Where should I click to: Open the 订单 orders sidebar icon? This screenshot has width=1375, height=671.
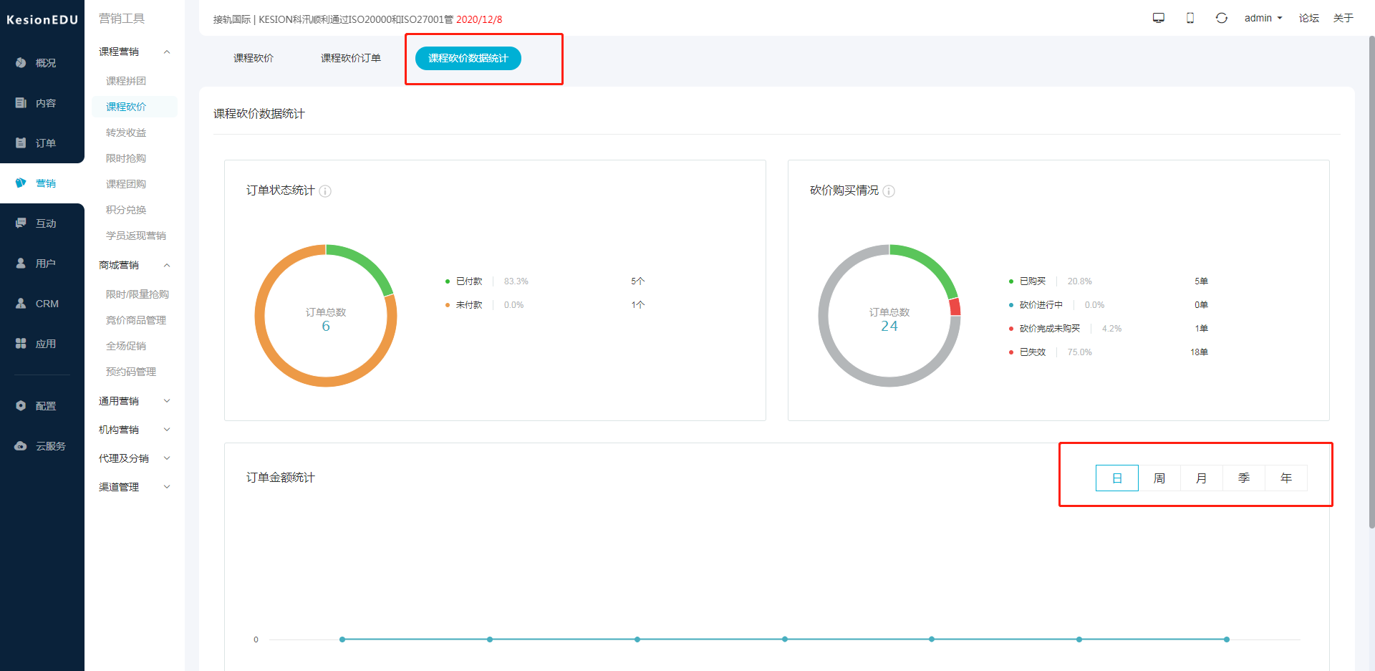click(x=21, y=143)
